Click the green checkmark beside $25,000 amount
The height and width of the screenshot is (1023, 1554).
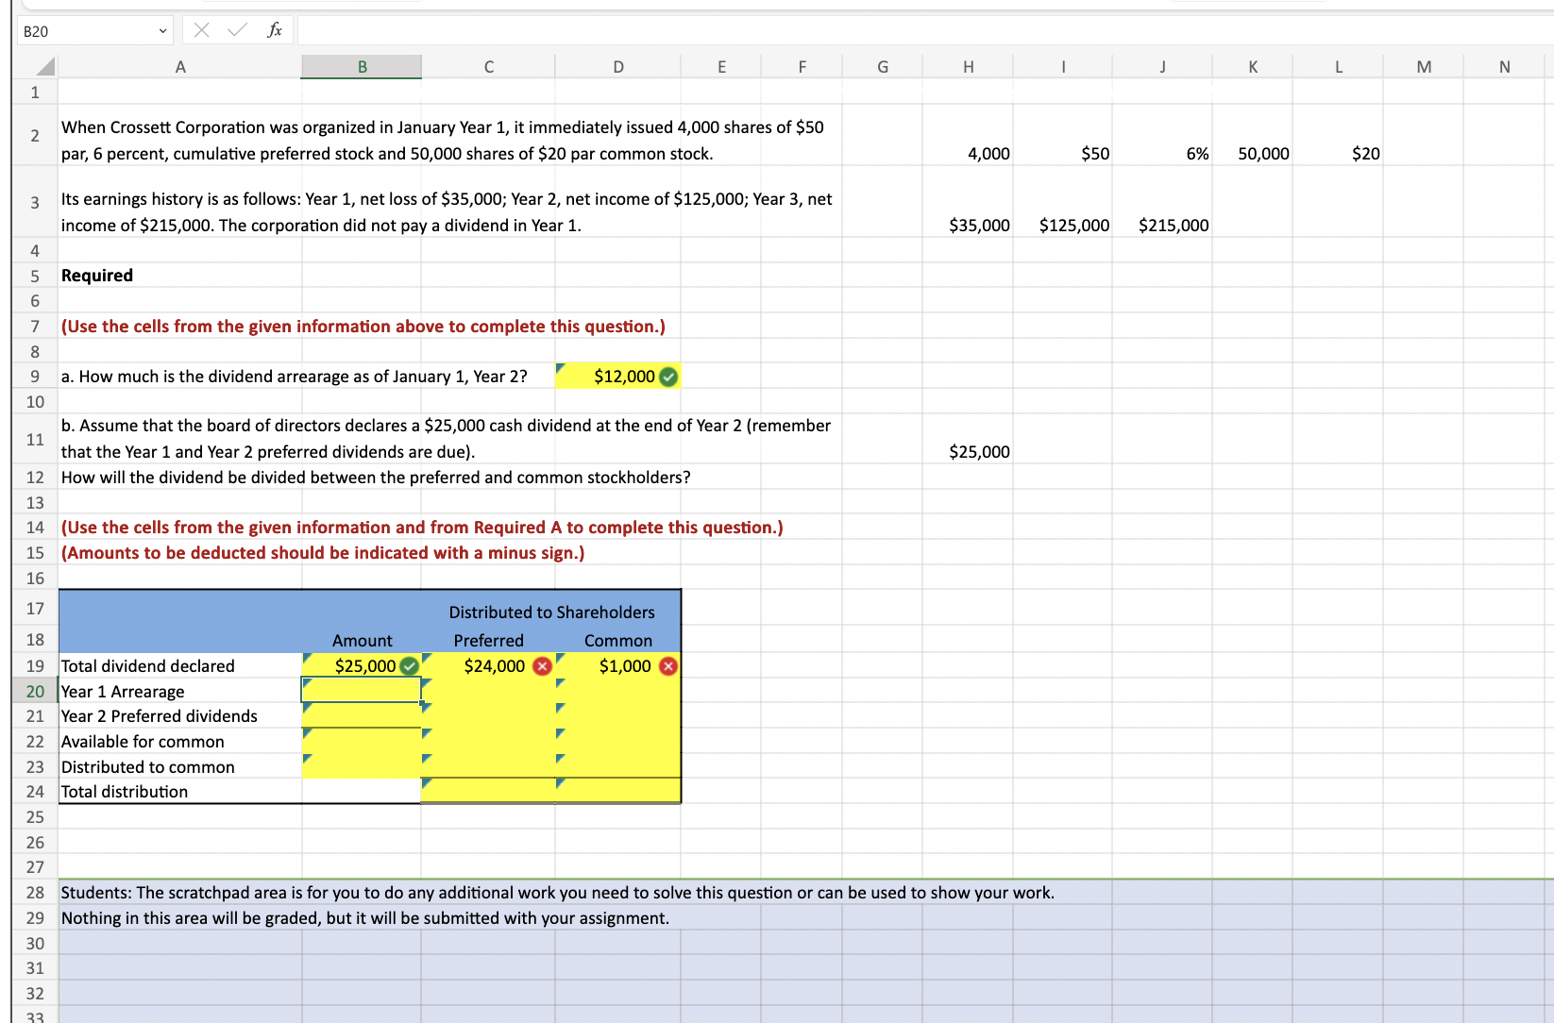(409, 666)
